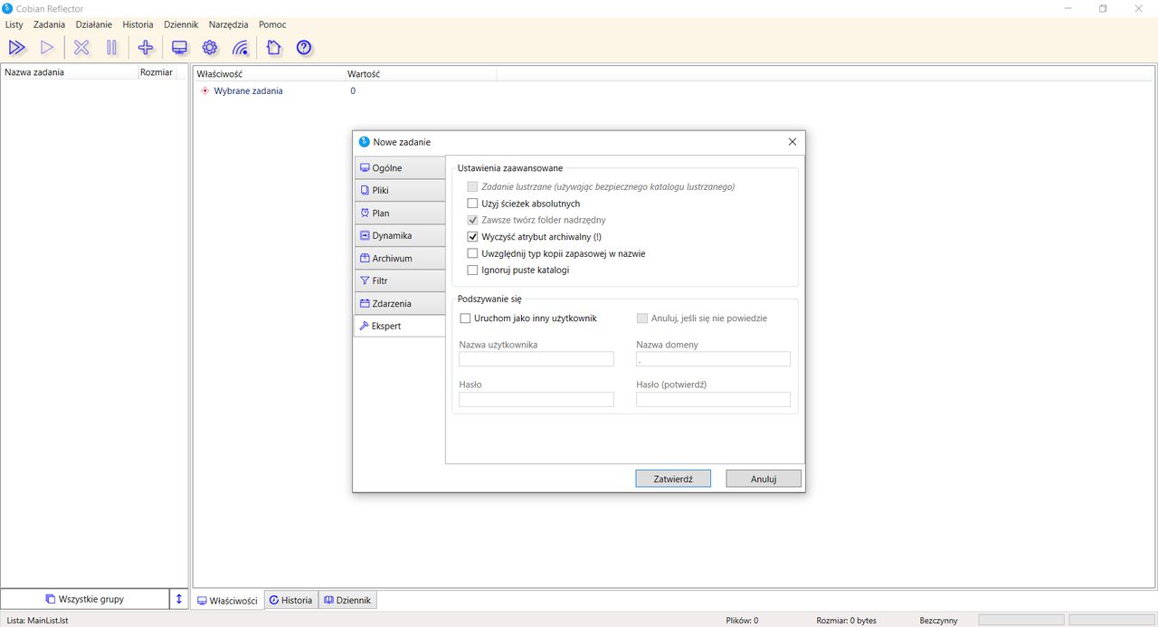Click the Właściwość column header
This screenshot has width=1158, height=627.
click(269, 73)
